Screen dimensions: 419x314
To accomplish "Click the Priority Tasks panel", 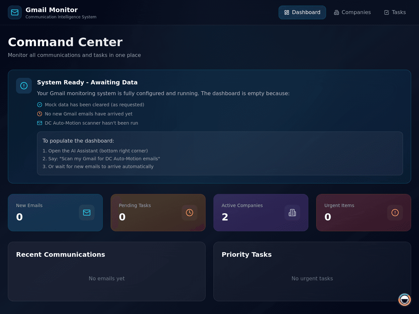I will point(312,271).
